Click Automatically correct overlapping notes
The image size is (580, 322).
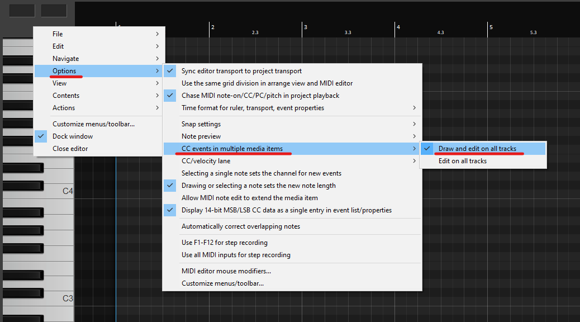point(292,226)
